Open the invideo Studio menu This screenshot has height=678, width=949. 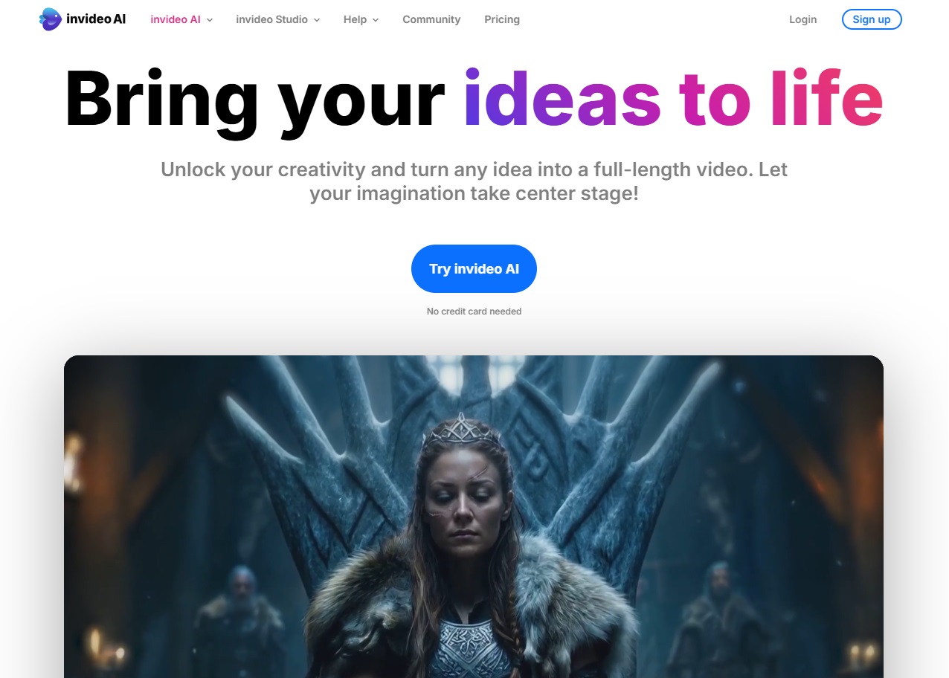coord(271,19)
